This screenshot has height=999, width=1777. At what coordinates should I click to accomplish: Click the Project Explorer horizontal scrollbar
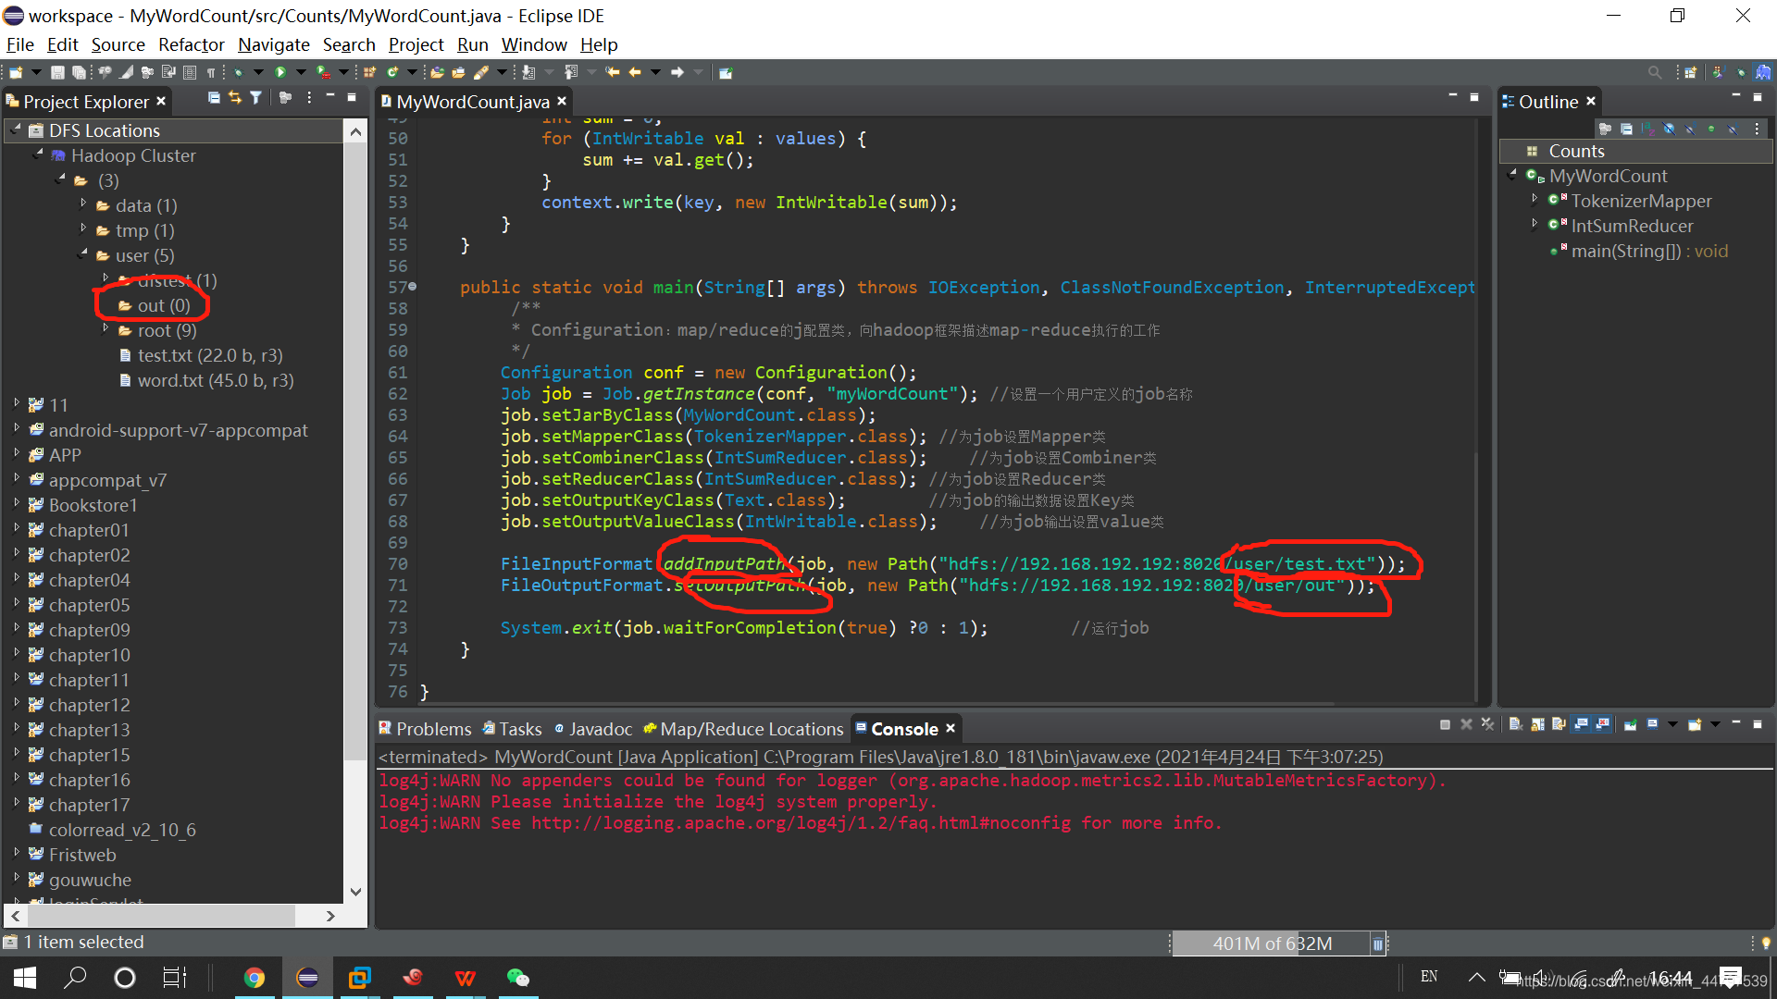point(162,916)
